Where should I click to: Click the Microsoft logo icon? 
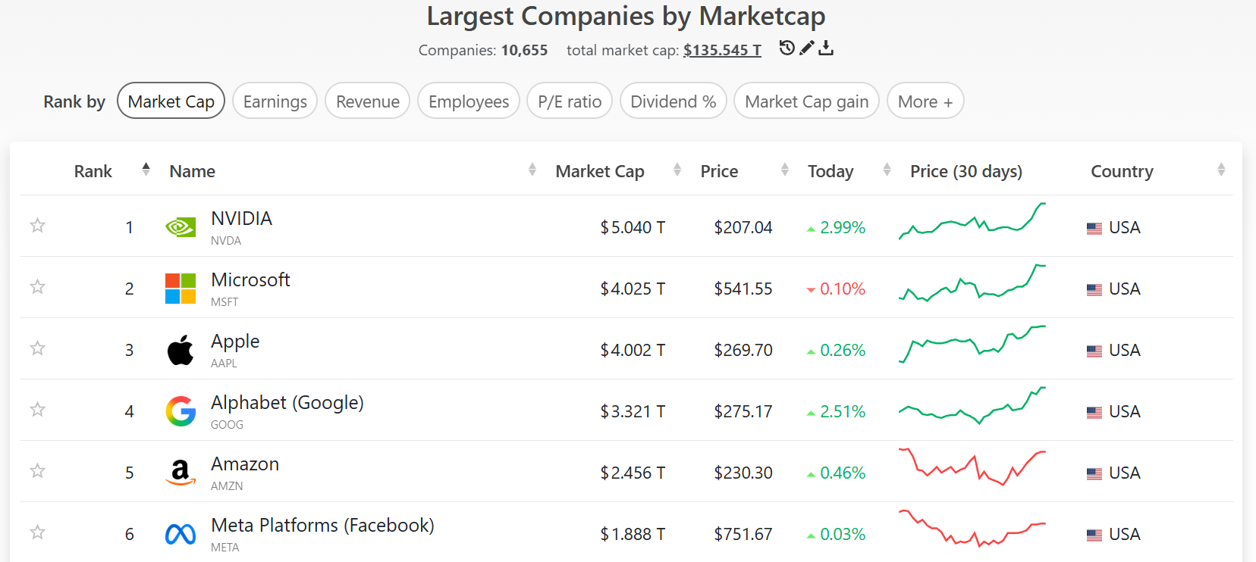181,289
